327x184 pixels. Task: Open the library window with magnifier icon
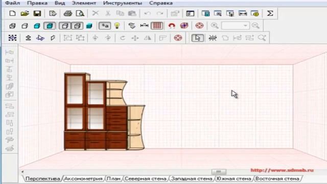coord(218,14)
